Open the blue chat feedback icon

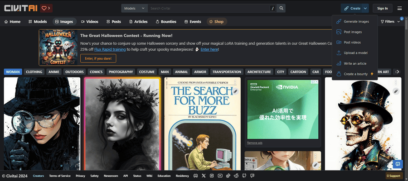pos(398,164)
